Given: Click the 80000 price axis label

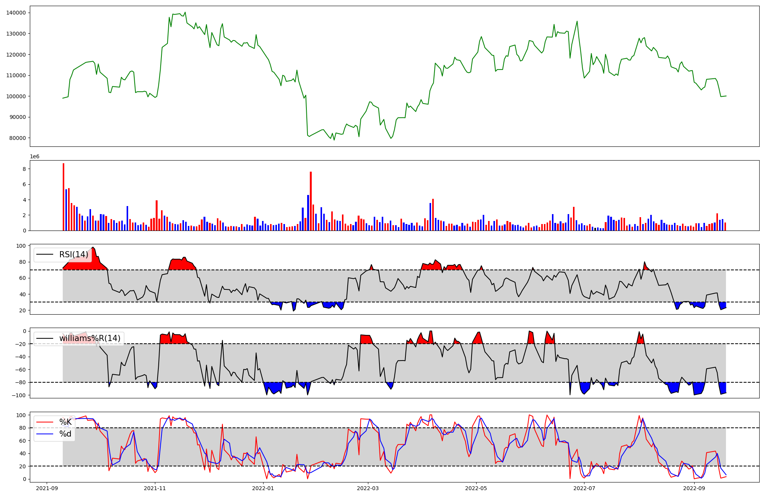Looking at the screenshot, I should pyautogui.click(x=18, y=138).
